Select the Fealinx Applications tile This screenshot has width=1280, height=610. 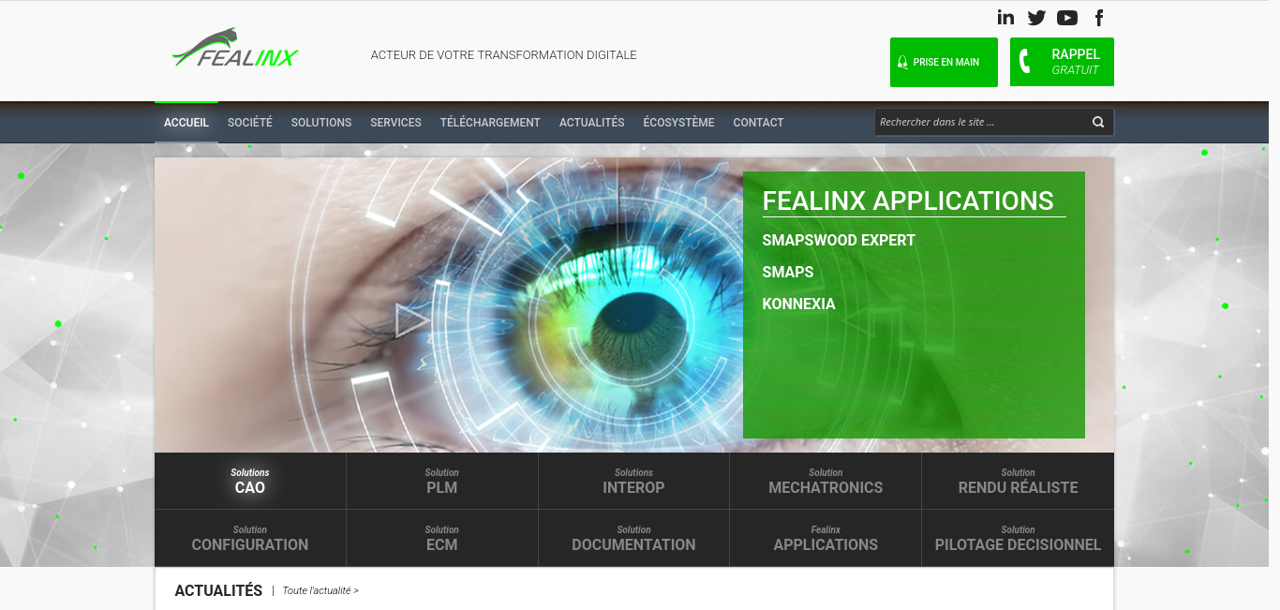pos(826,538)
